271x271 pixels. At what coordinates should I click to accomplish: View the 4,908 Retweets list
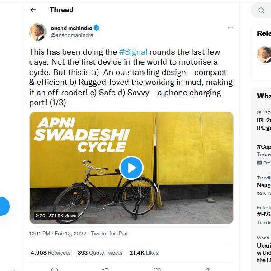pos(51,253)
